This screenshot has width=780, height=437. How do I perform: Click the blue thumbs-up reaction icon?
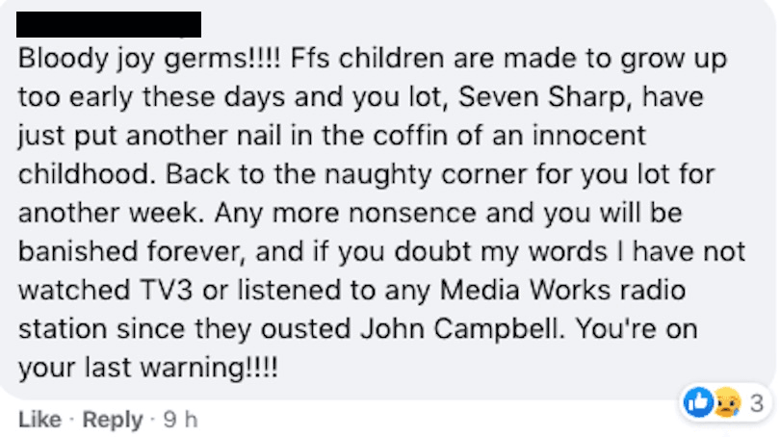(x=698, y=402)
